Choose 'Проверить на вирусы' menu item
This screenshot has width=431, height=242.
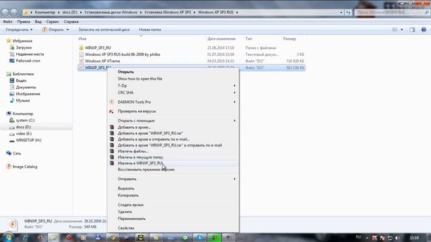[x=173, y=111]
